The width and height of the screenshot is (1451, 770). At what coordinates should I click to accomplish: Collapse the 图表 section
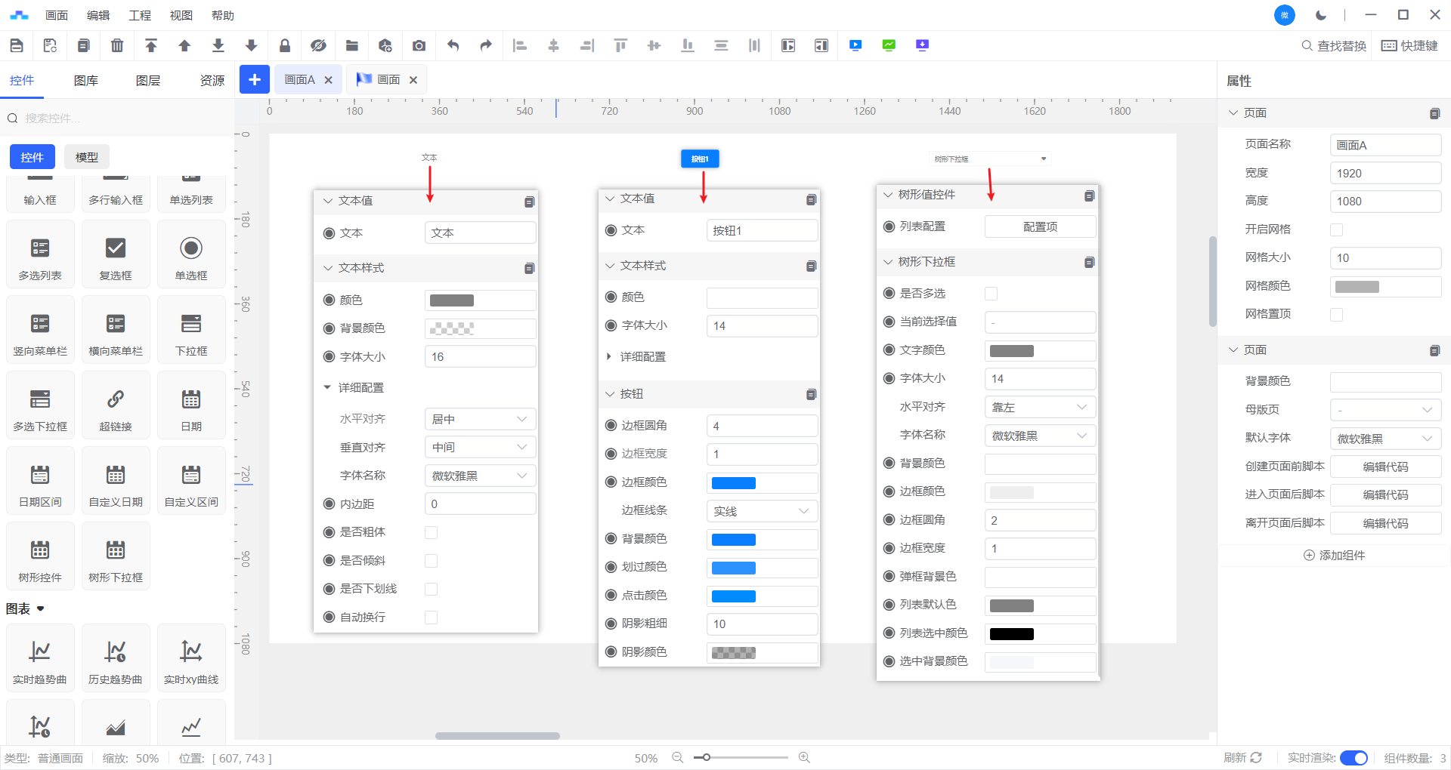tap(41, 608)
